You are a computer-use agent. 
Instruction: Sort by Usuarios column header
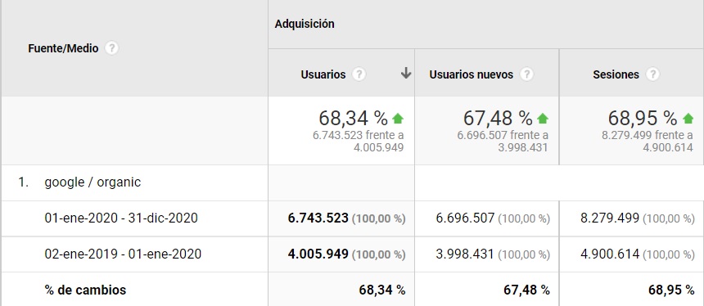tap(323, 74)
